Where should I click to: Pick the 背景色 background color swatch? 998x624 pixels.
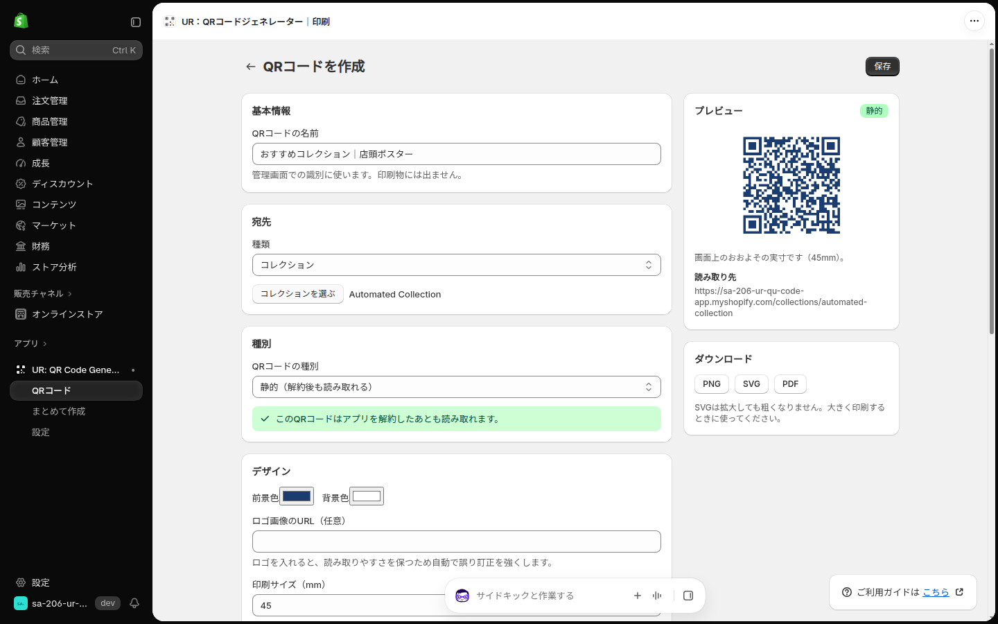click(367, 496)
